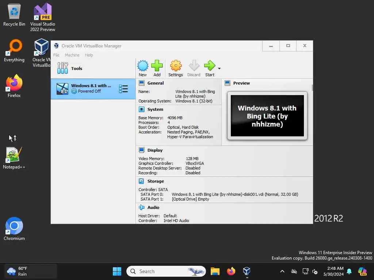Click the network status tray icon
Image resolution: width=374 pixels, height=280 pixels.
(x=305, y=271)
